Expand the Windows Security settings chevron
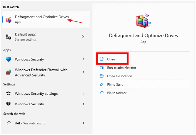The height and width of the screenshot is (135, 196). coord(83,94)
